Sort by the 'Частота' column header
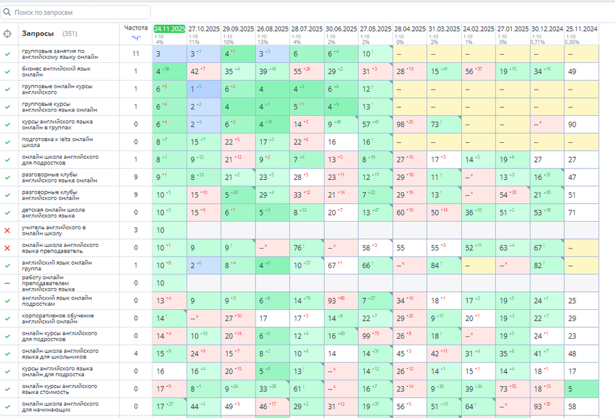The height and width of the screenshot is (418, 615). click(135, 28)
